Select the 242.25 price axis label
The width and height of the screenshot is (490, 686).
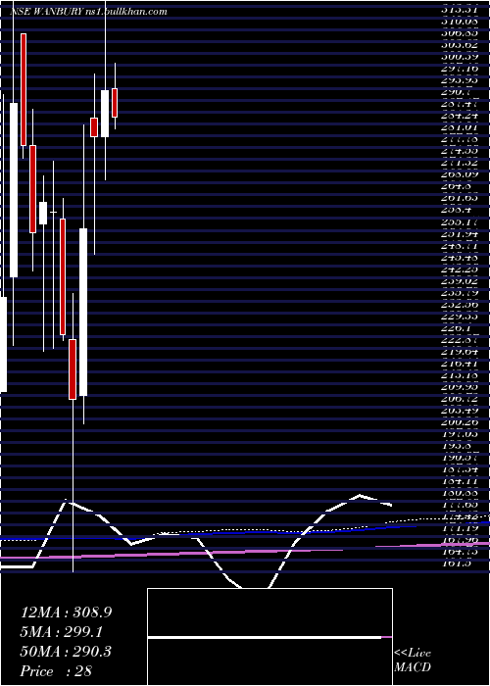[461, 269]
